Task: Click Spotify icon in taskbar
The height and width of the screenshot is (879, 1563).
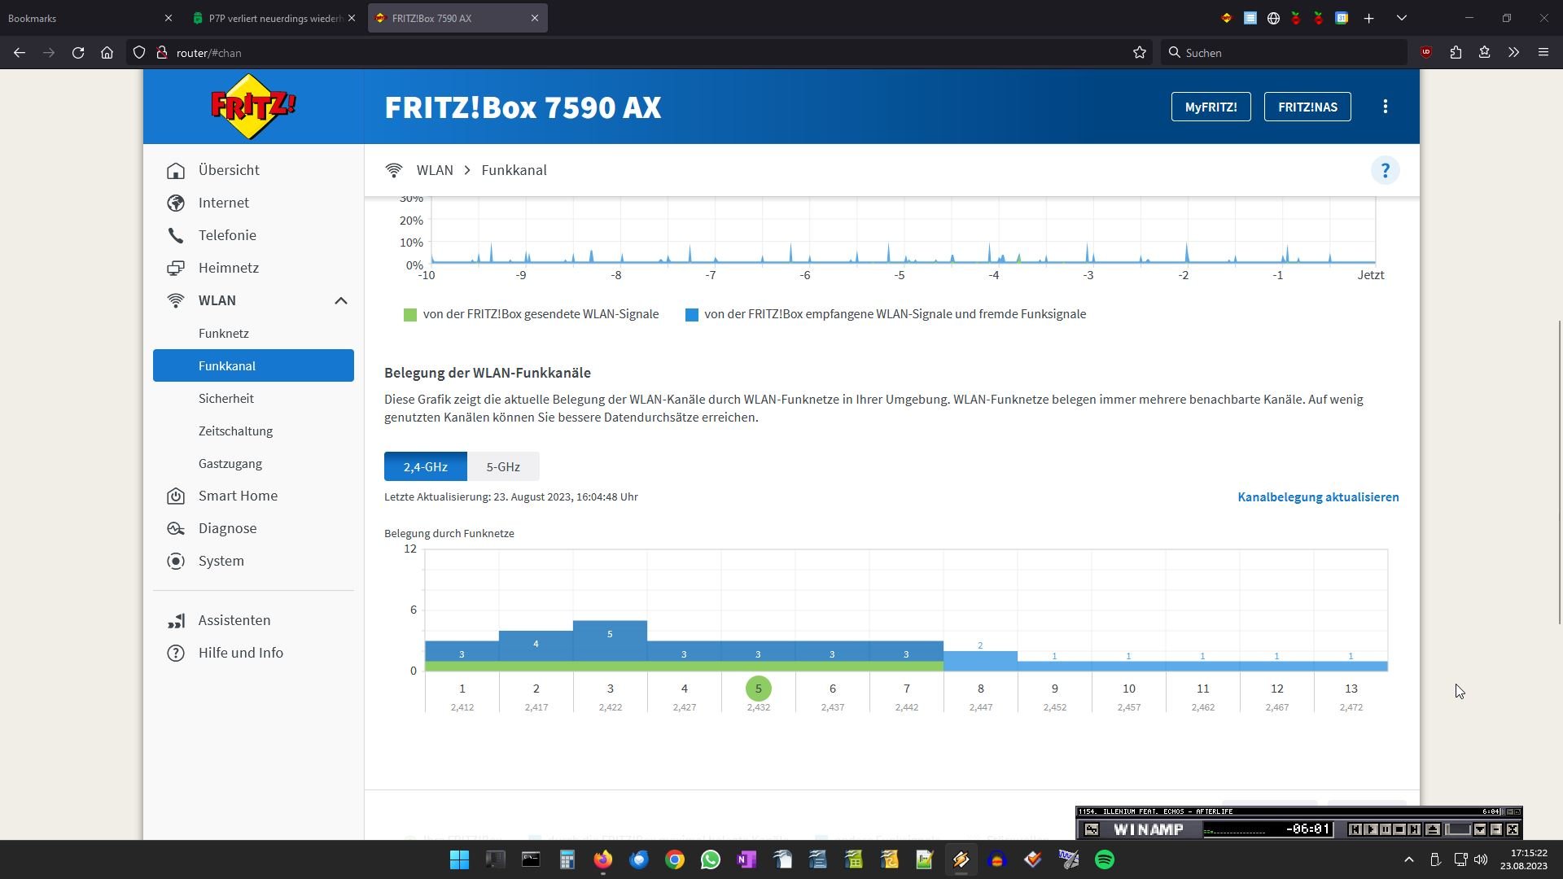Action: tap(1105, 859)
